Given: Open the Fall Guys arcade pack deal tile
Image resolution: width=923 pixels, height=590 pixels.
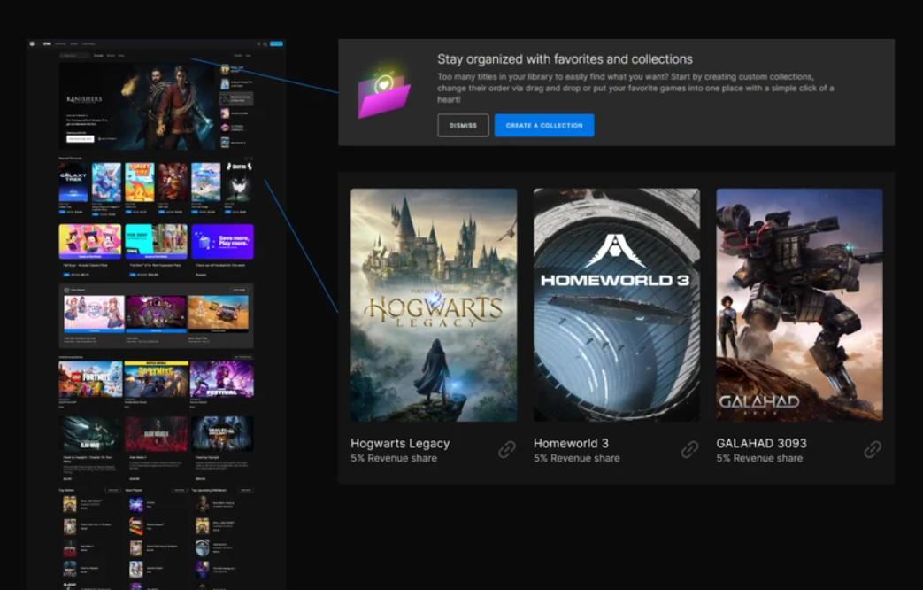Looking at the screenshot, I should 90,241.
